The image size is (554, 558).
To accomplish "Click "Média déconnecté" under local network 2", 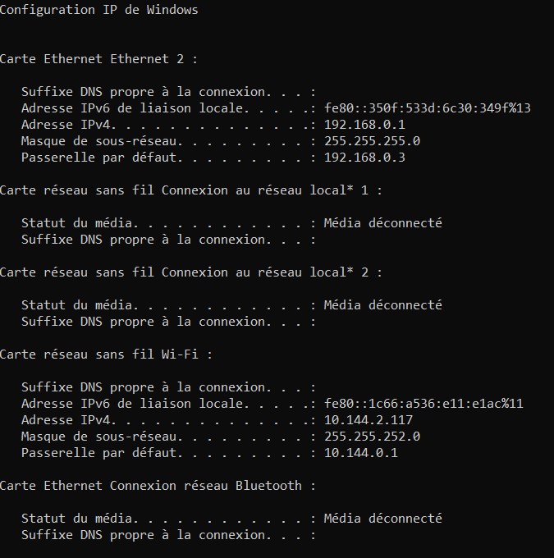I will 382,305.
